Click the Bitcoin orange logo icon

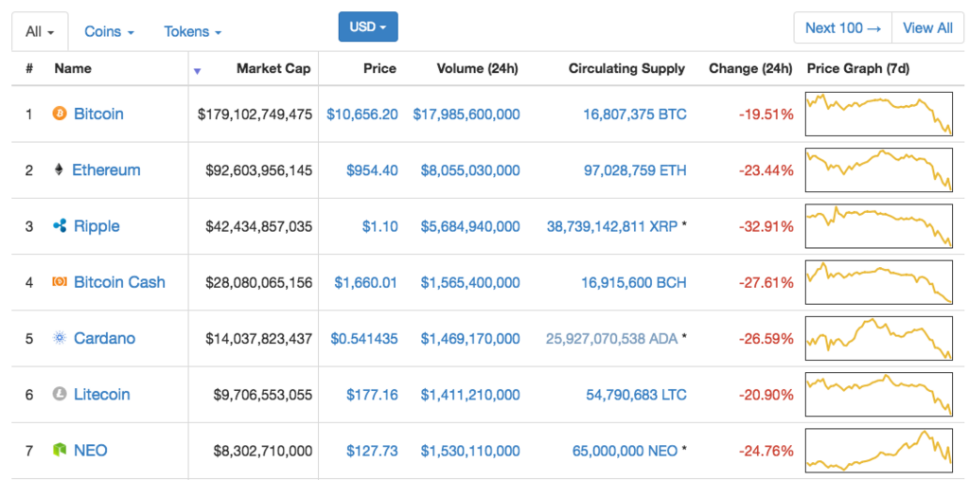(60, 114)
